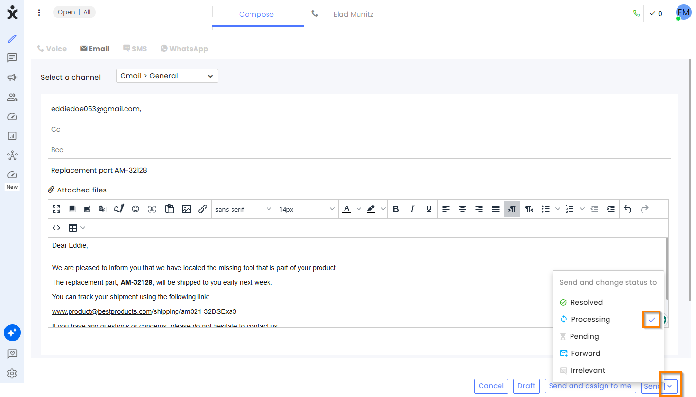Image resolution: width=696 pixels, height=397 pixels.
Task: Switch to the Elad Munitz tab
Action: click(353, 14)
